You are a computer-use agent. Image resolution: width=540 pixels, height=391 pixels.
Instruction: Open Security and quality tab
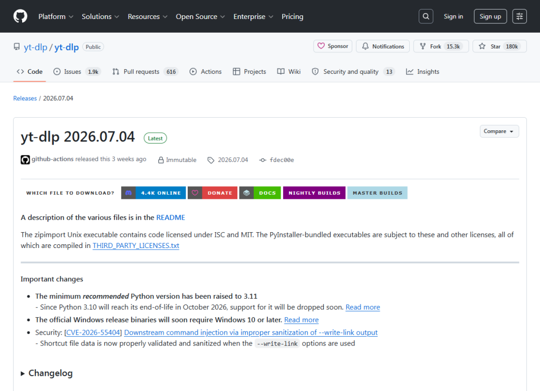[x=353, y=72]
